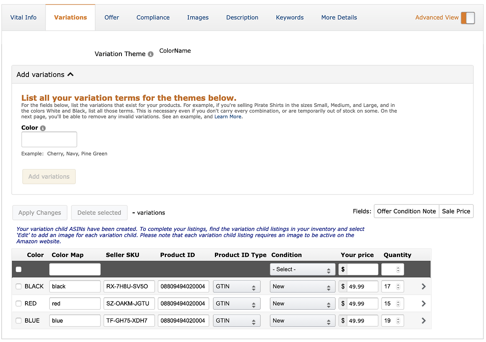The image size is (486, 342).
Task: Open Condition dropdown for the BLUE row
Action: [x=303, y=321]
